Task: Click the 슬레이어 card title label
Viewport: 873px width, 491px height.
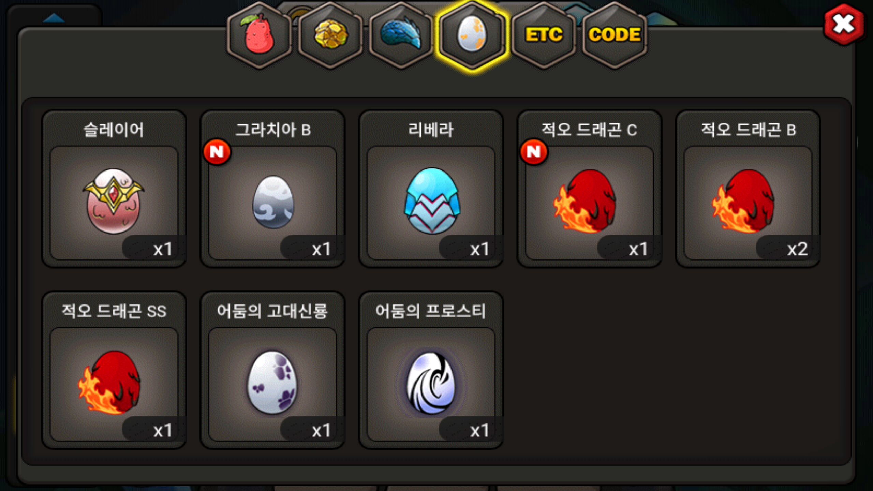Action: (114, 130)
